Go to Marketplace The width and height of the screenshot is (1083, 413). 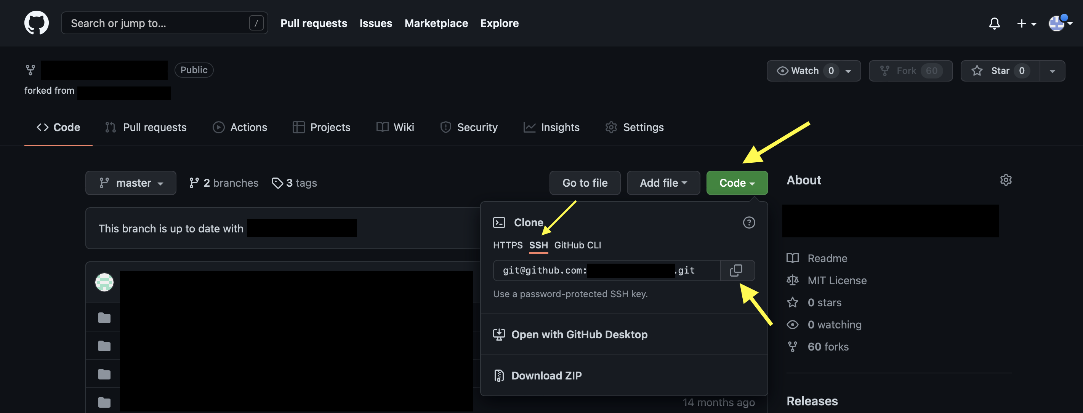(436, 23)
